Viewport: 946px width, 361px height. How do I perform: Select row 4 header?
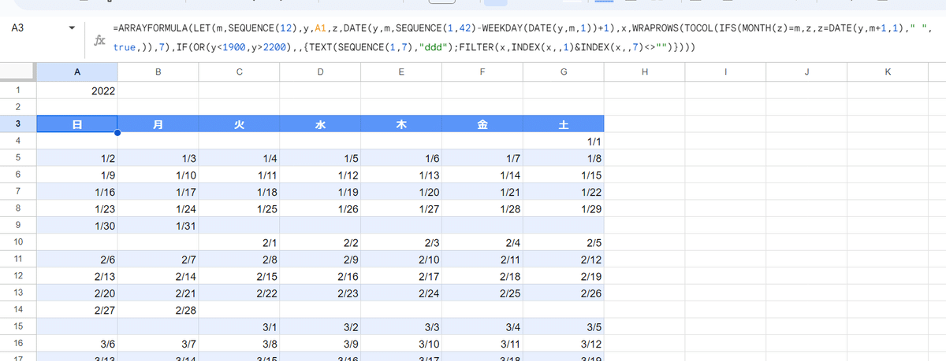click(18, 142)
